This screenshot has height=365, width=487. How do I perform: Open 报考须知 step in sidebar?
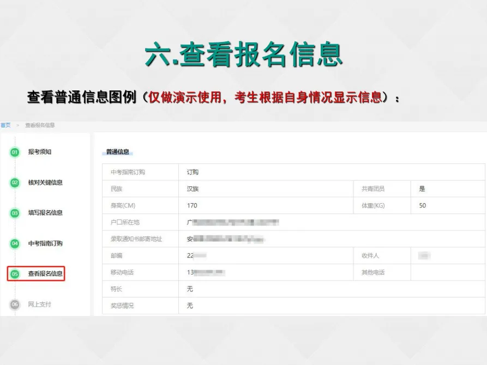point(39,152)
